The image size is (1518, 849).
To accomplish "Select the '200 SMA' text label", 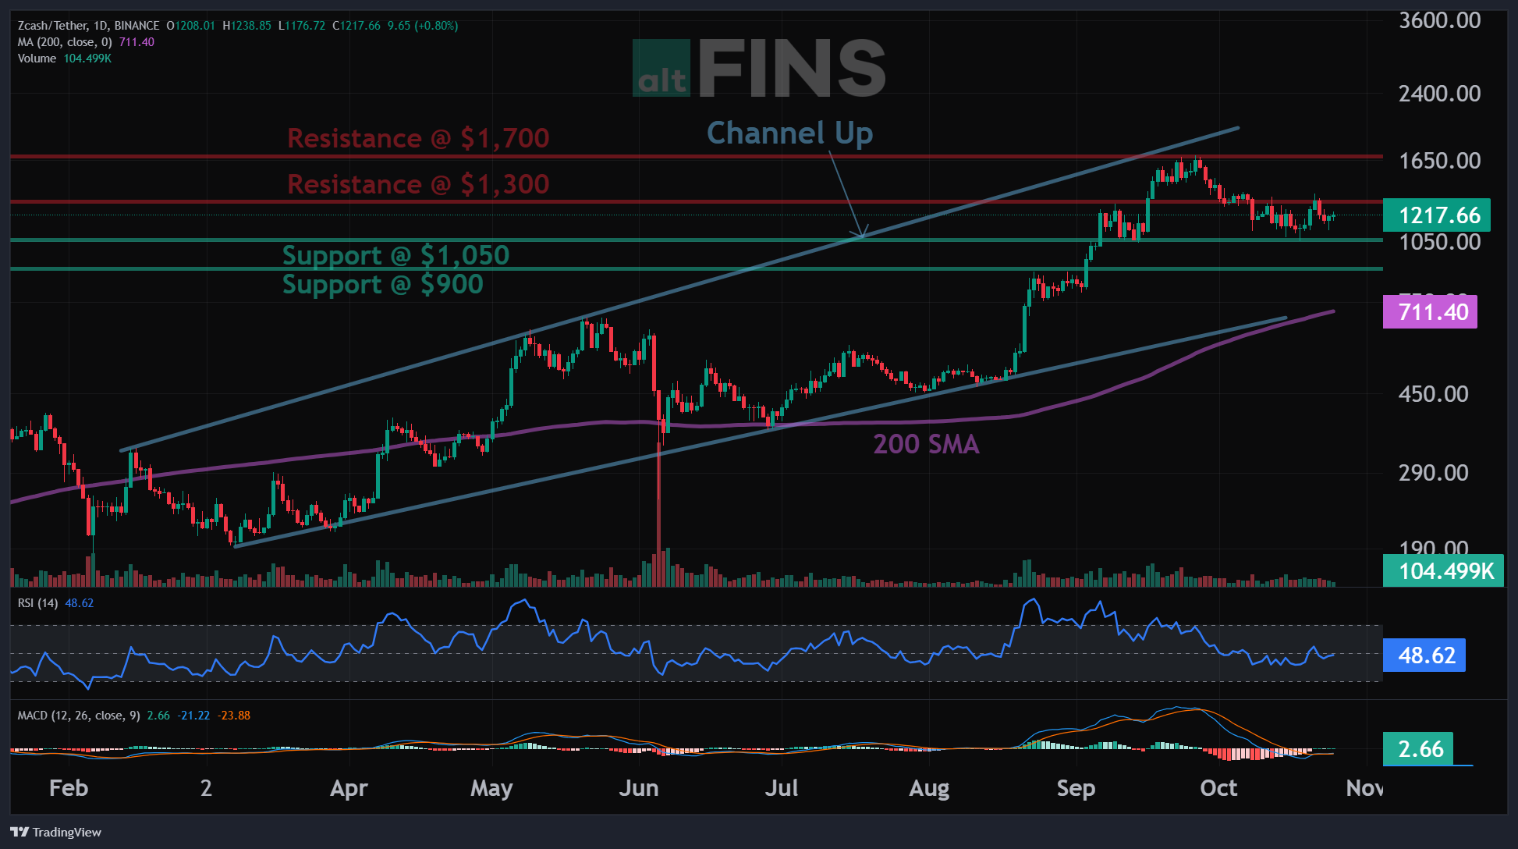I will coord(926,444).
